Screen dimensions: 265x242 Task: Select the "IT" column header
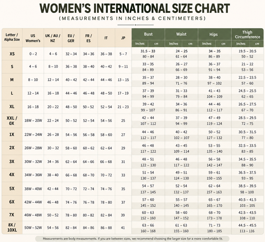click(x=106, y=38)
